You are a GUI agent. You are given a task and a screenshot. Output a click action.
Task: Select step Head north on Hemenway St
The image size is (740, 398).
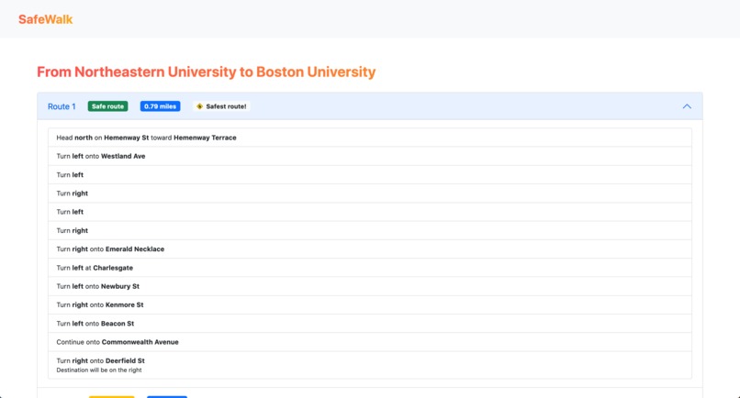(370, 138)
